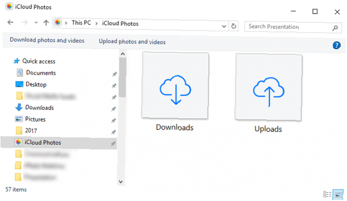
Task: Open the 2017 folder in Quick access
Action: [31, 131]
